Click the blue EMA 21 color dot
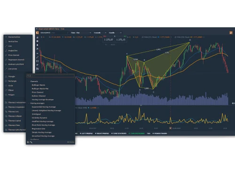235x176 pixels. [x=158, y=37]
